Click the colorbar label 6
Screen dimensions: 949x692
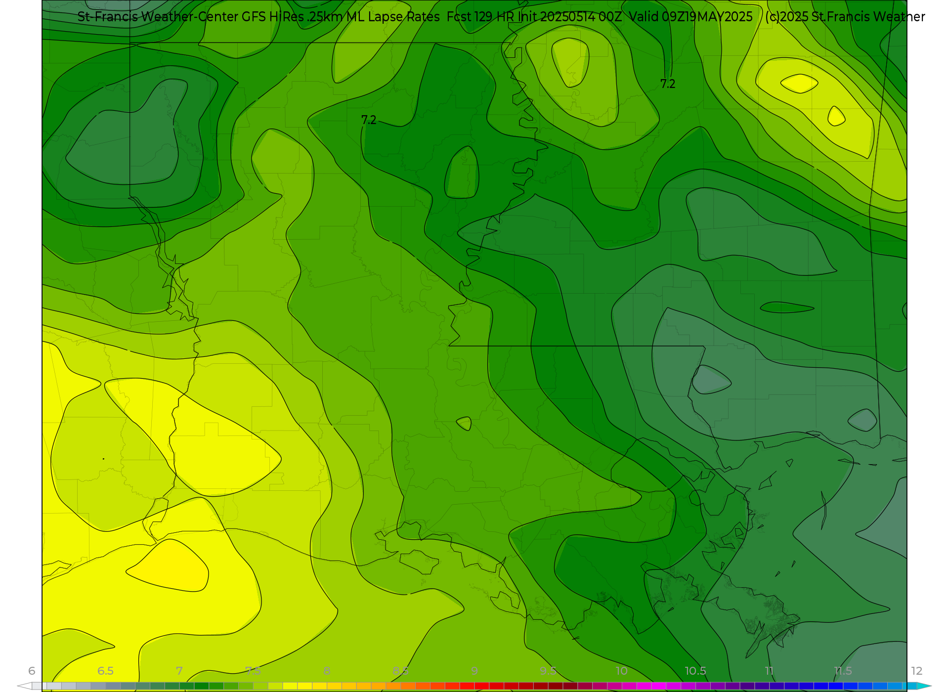pyautogui.click(x=32, y=671)
